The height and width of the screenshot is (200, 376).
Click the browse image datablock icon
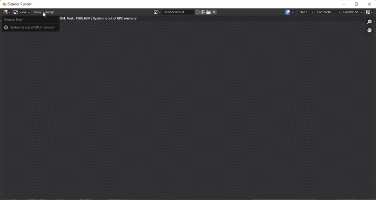pos(157,12)
